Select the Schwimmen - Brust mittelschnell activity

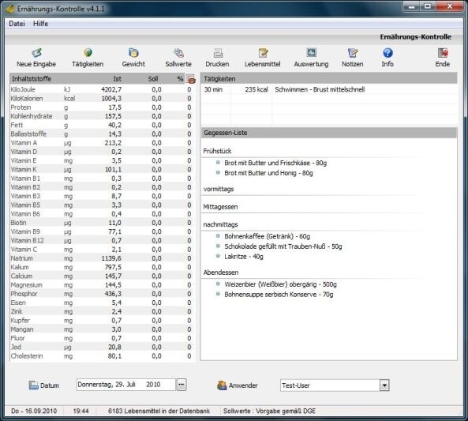(x=320, y=89)
